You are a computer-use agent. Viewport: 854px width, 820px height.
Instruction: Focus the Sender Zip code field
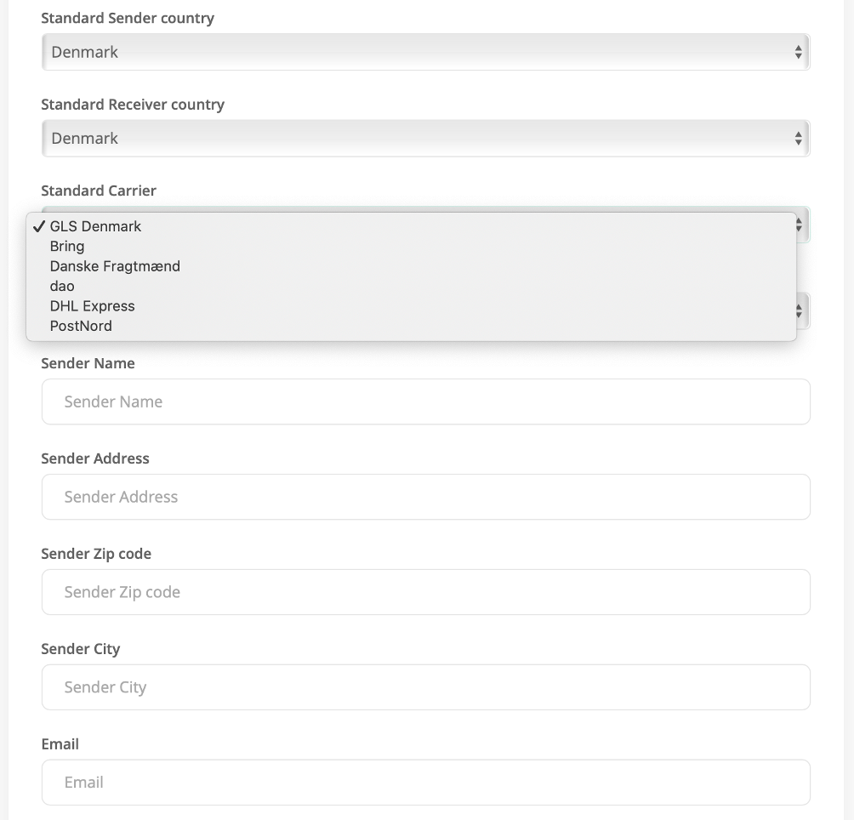point(425,592)
